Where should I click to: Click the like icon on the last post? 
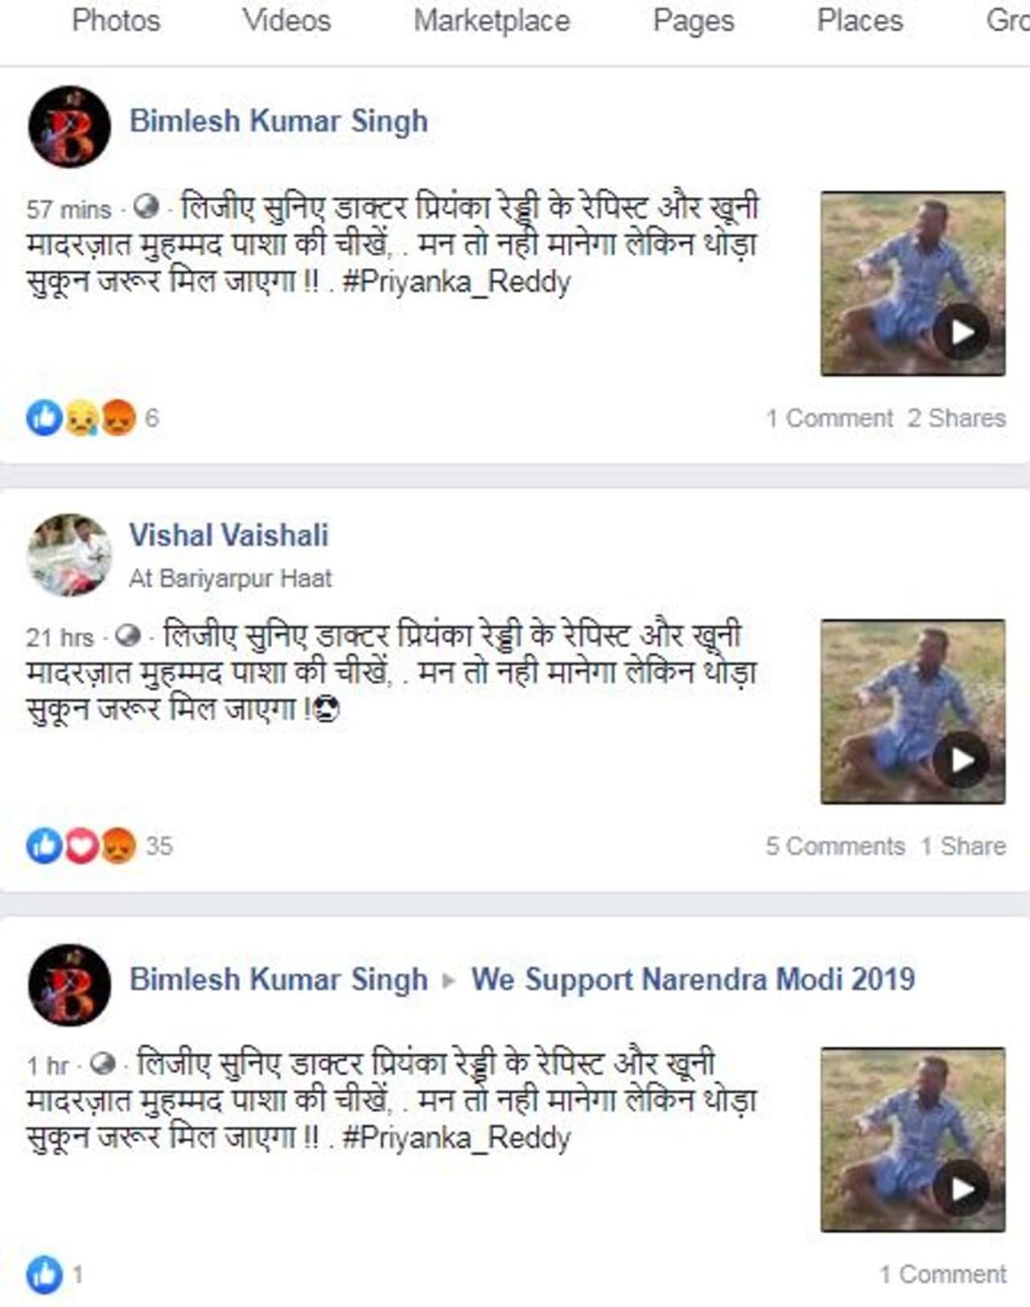coord(43,1275)
